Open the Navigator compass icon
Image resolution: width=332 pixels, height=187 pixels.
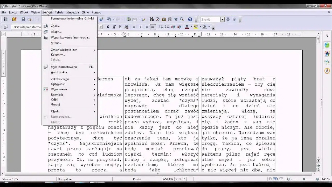pos(157,19)
